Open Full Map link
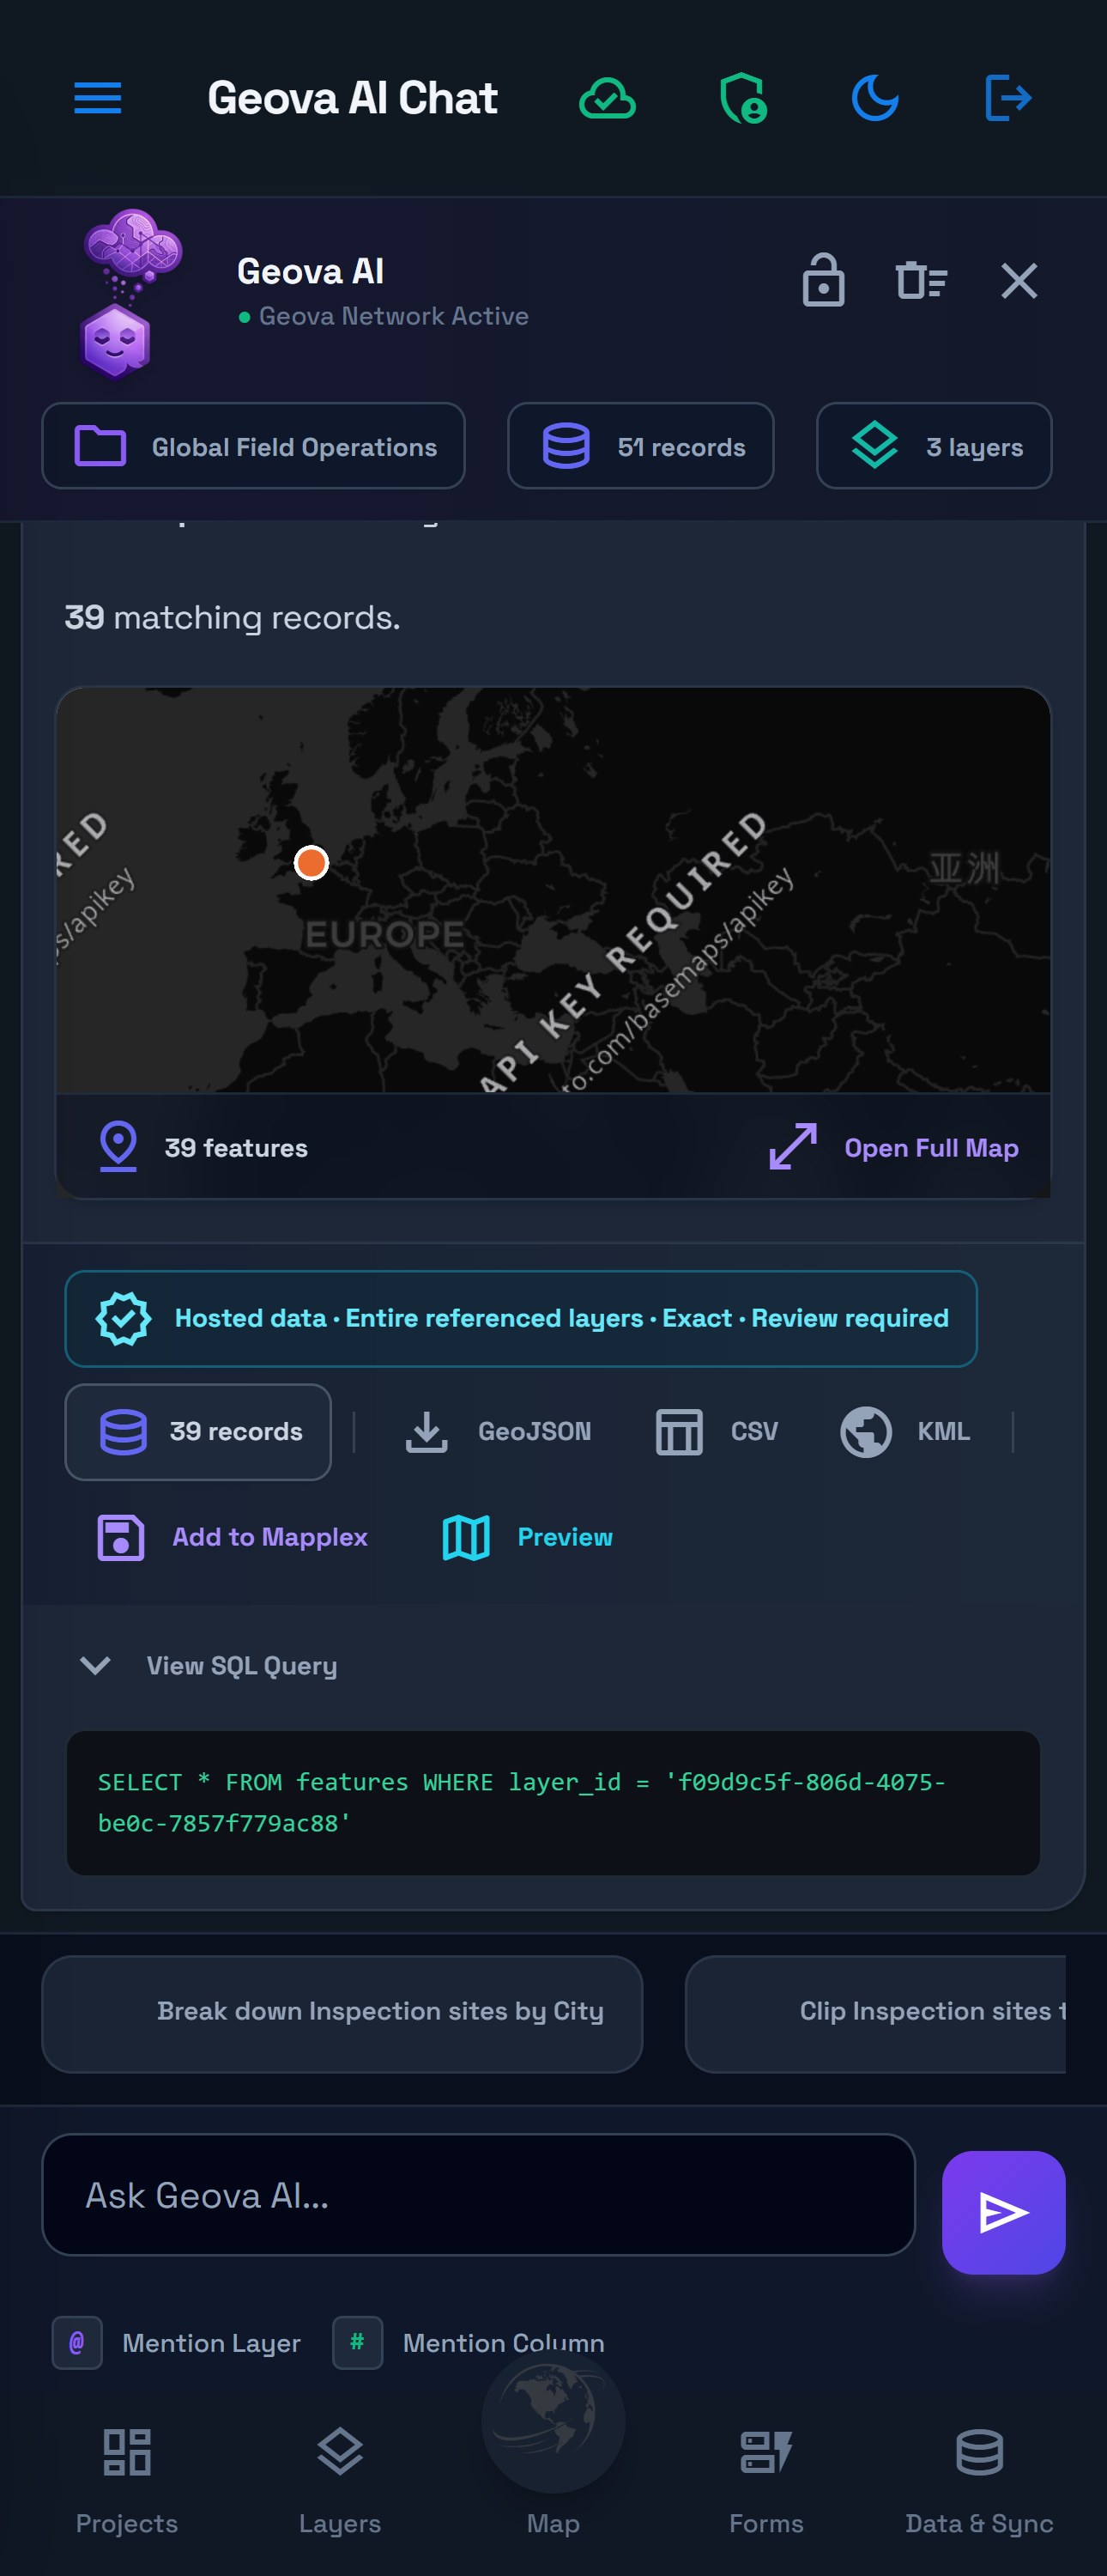 pos(931,1148)
